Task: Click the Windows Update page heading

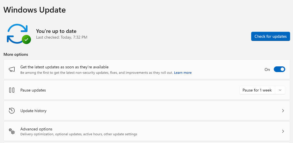Action: (x=35, y=10)
